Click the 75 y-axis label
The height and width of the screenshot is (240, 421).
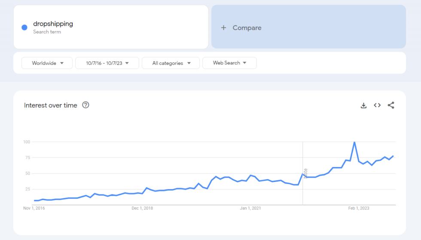point(27,158)
